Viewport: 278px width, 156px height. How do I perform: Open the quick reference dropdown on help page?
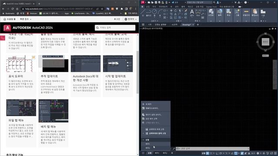pyautogui.click(x=26, y=19)
